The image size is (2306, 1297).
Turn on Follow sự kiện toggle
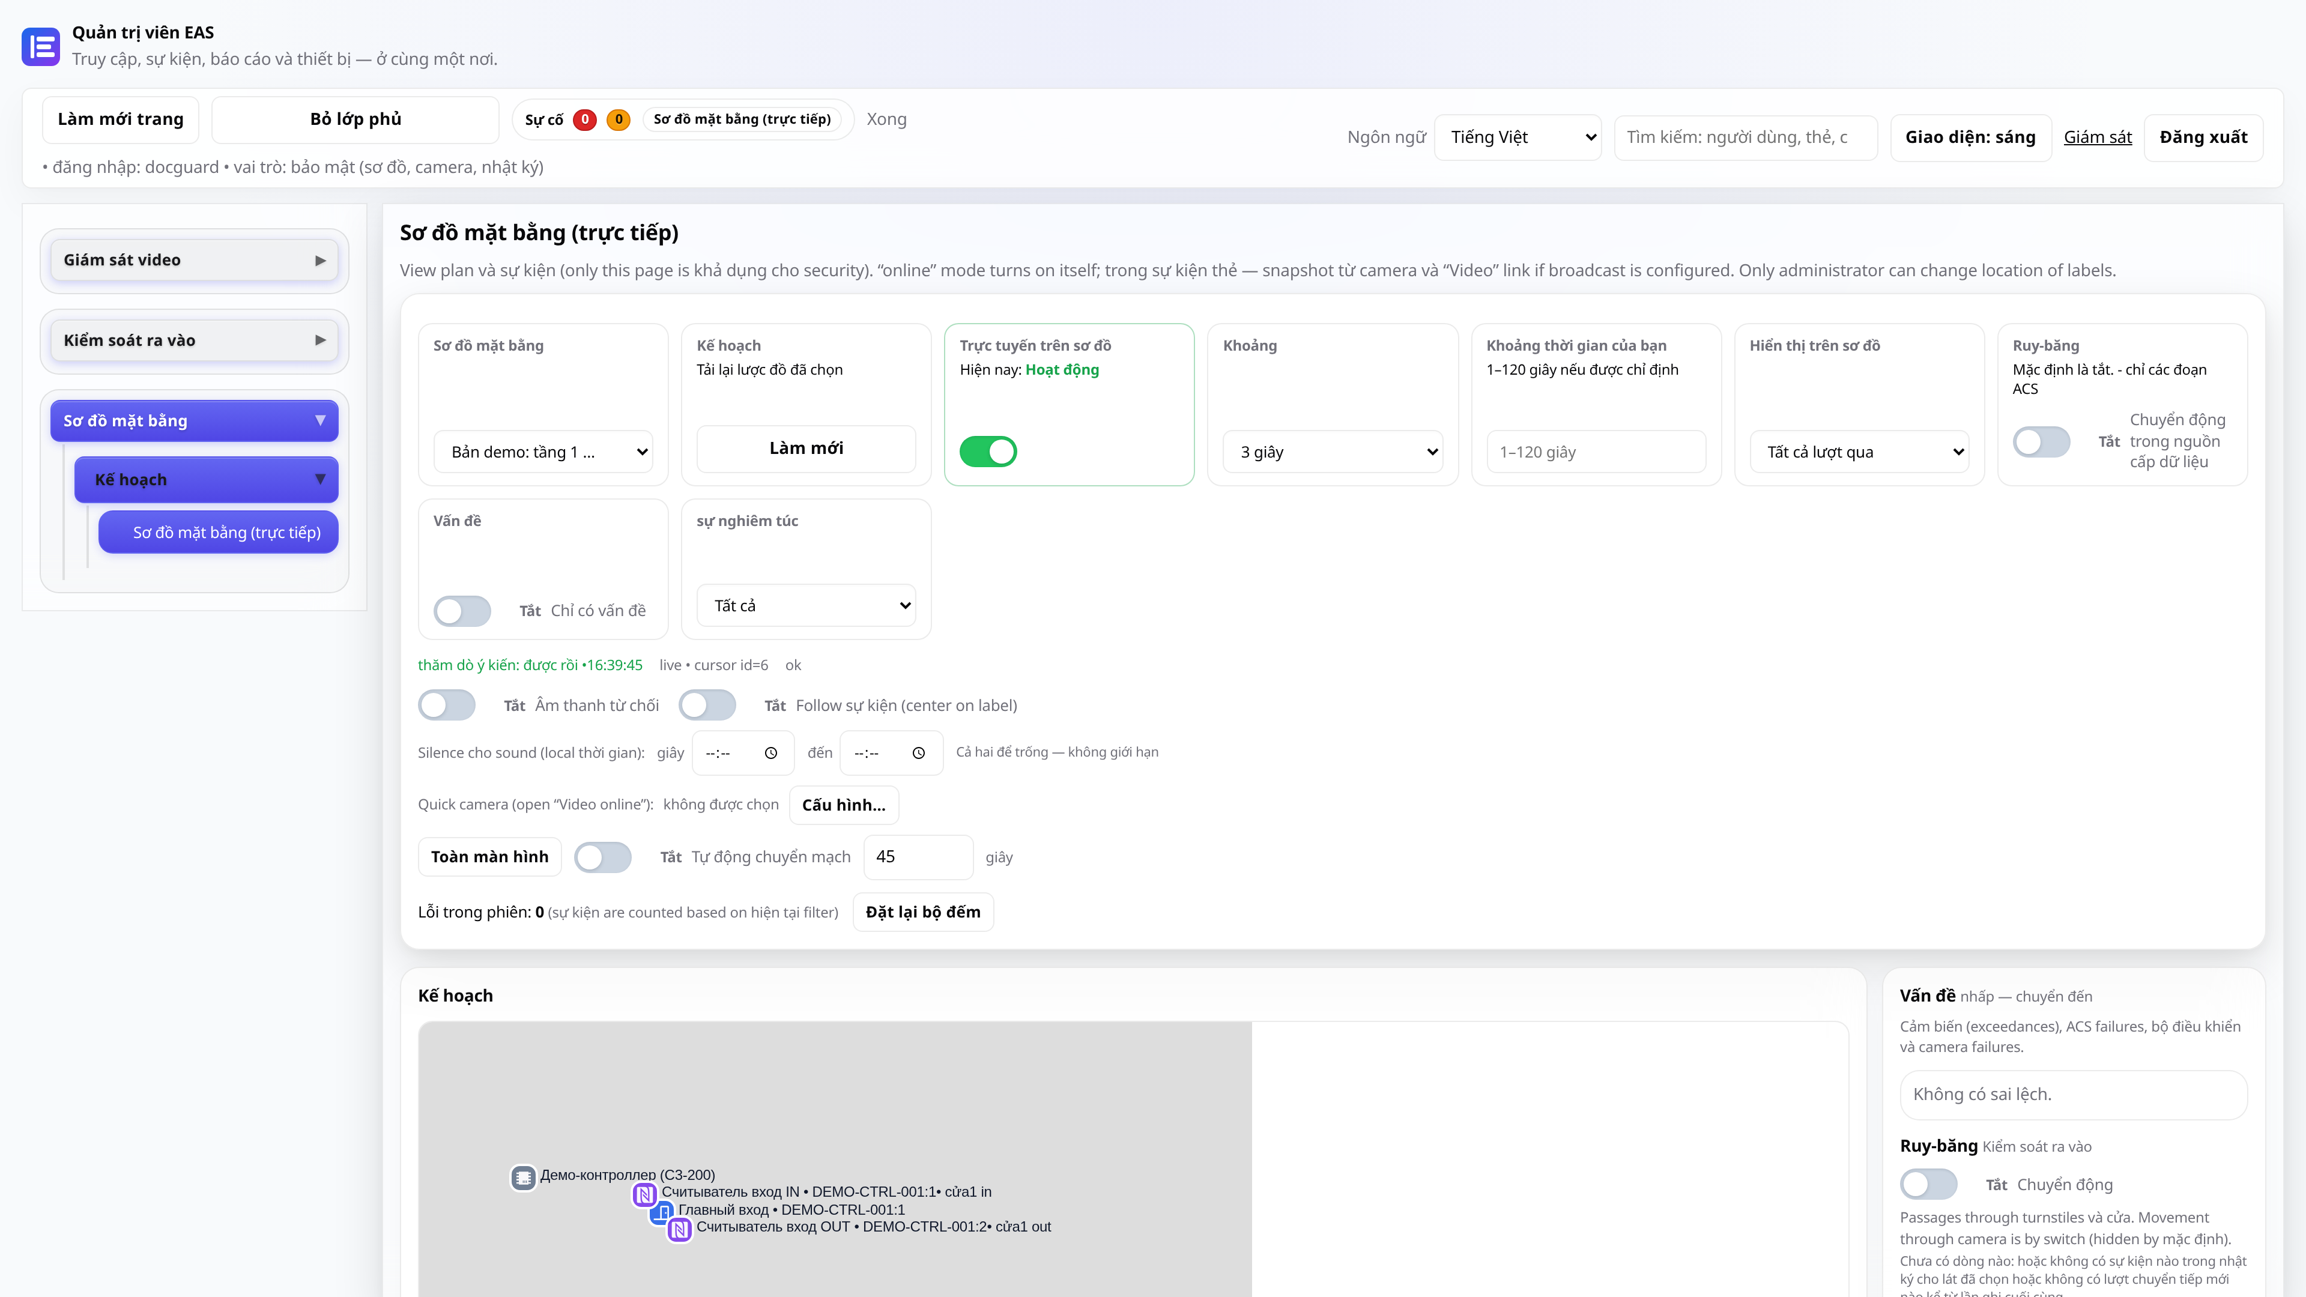(x=707, y=706)
